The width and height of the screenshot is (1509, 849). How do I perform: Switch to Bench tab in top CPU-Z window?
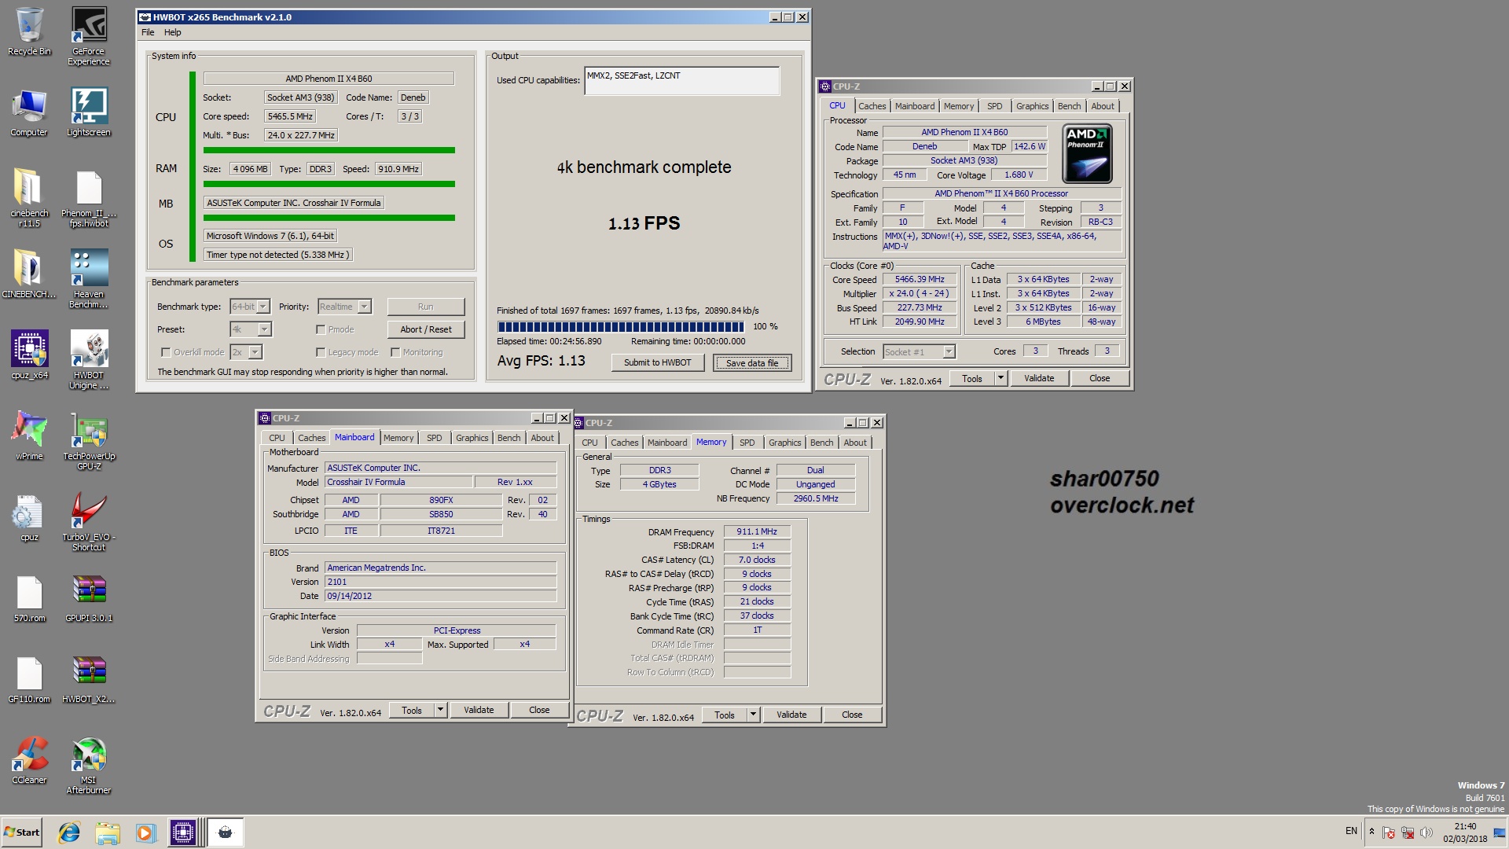pyautogui.click(x=1069, y=106)
